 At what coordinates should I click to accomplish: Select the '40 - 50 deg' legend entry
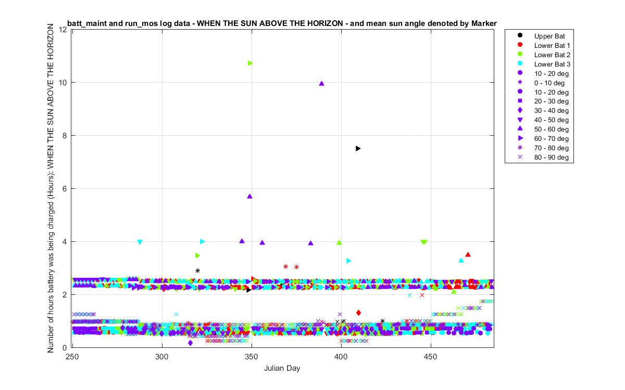click(552, 120)
